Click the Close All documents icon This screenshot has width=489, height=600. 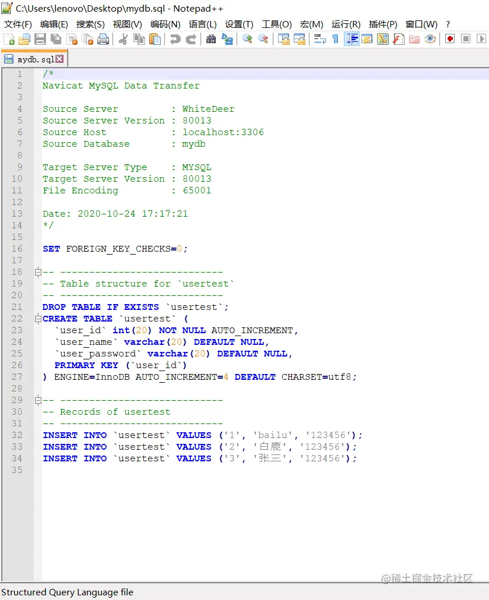pos(87,39)
